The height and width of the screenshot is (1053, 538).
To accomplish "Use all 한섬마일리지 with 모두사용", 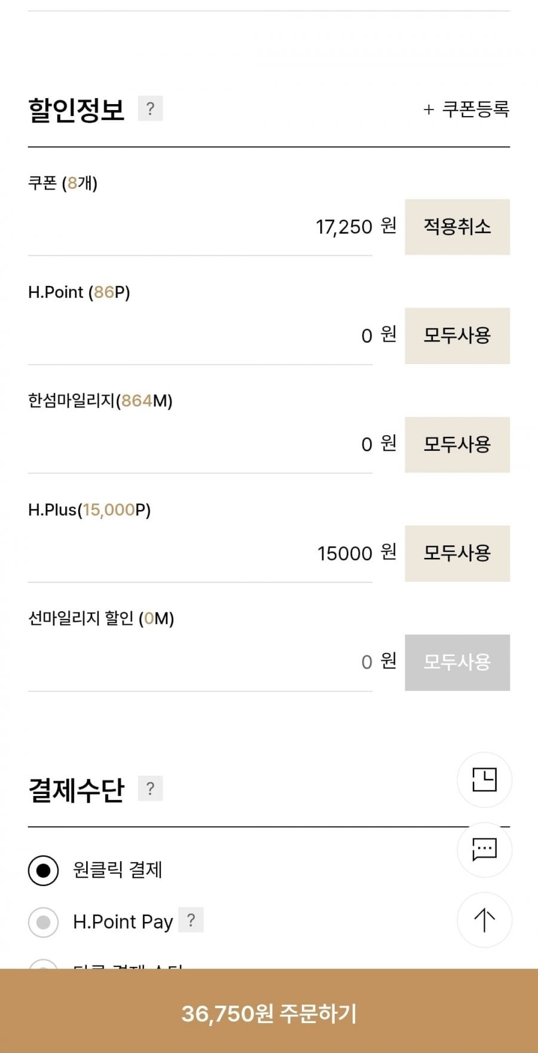I will [x=457, y=444].
